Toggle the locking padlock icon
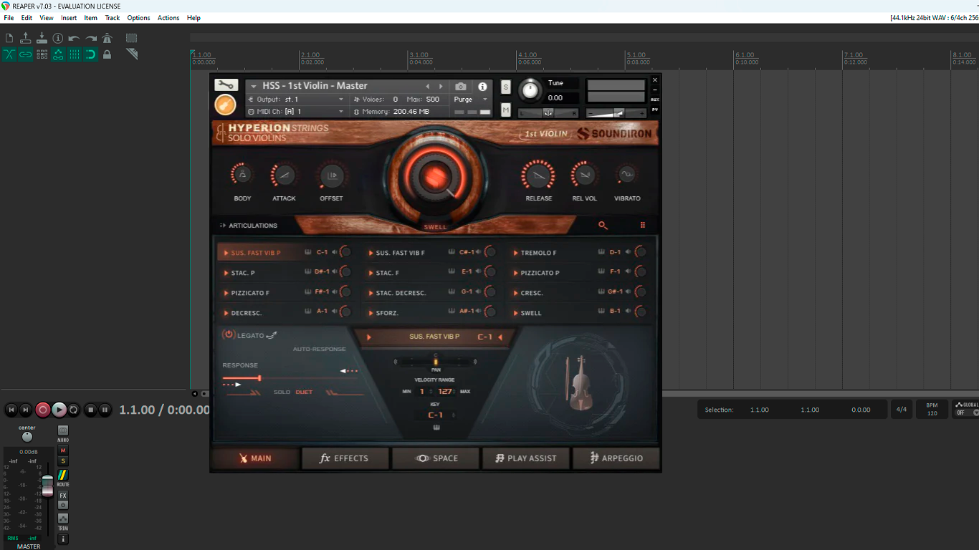The height and width of the screenshot is (550, 979). 107,54
